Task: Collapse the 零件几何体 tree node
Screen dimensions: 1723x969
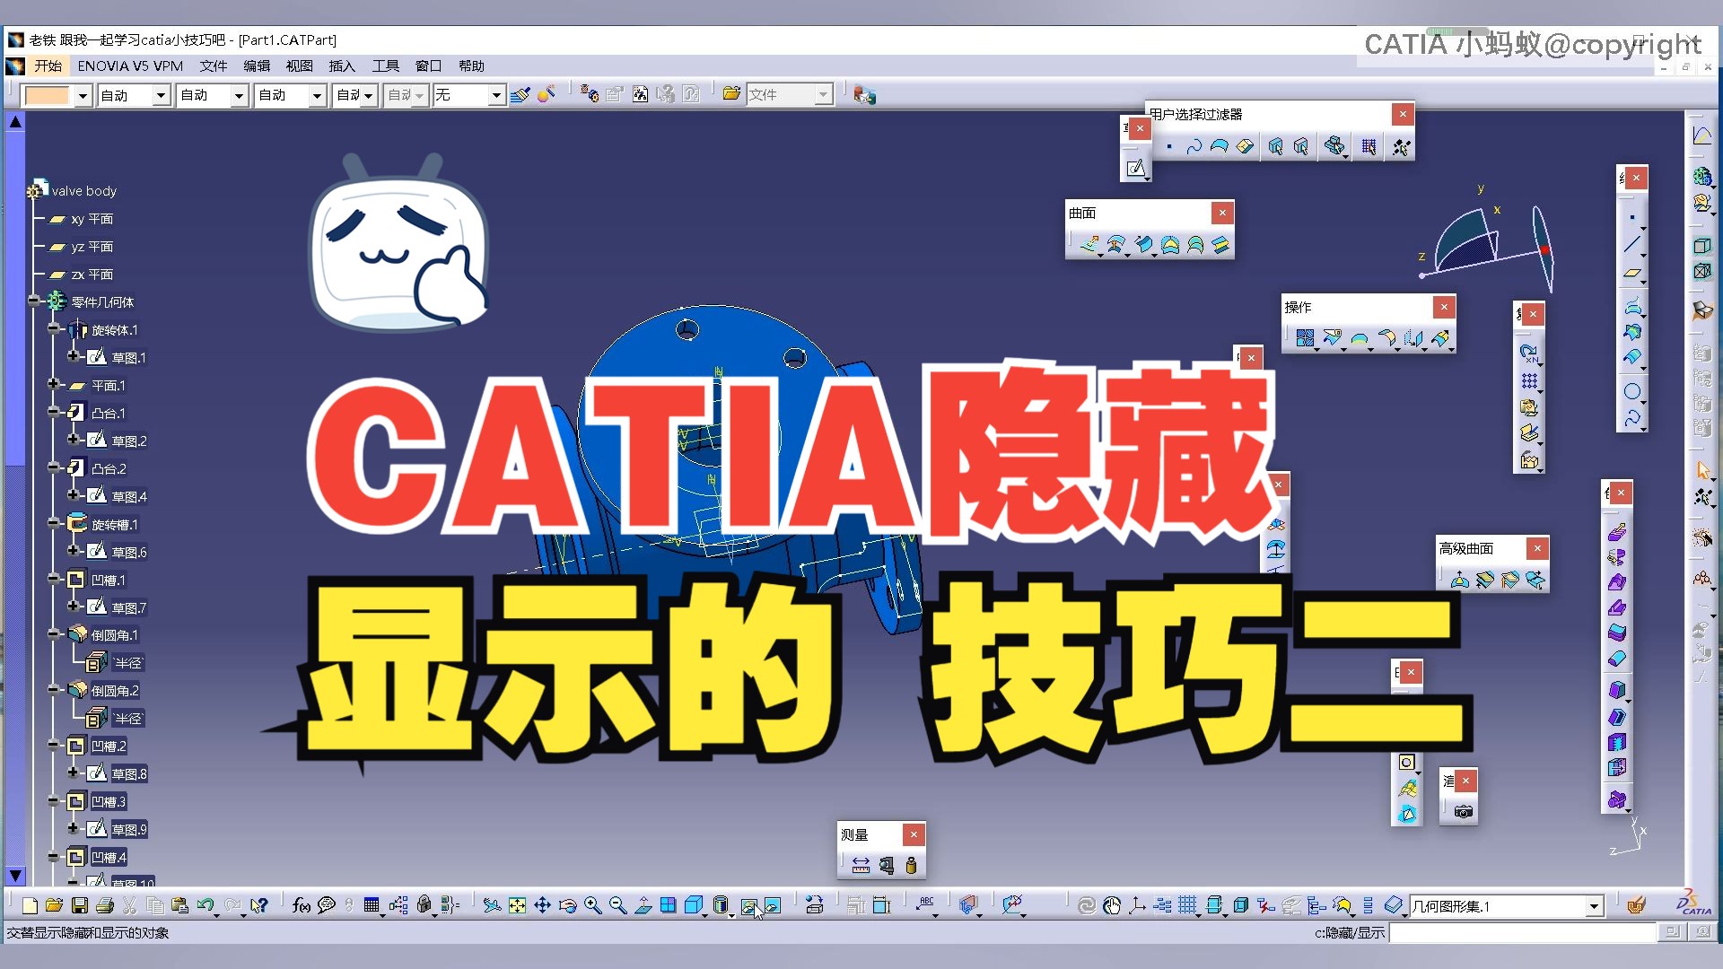Action: [33, 301]
